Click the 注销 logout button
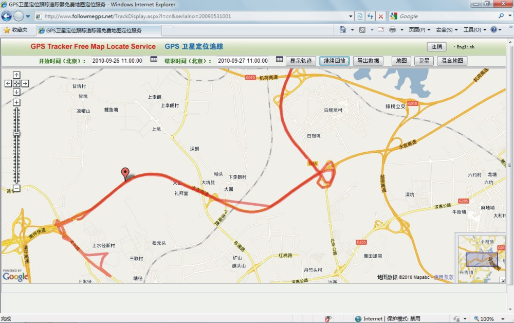The image size is (514, 323). click(436, 47)
